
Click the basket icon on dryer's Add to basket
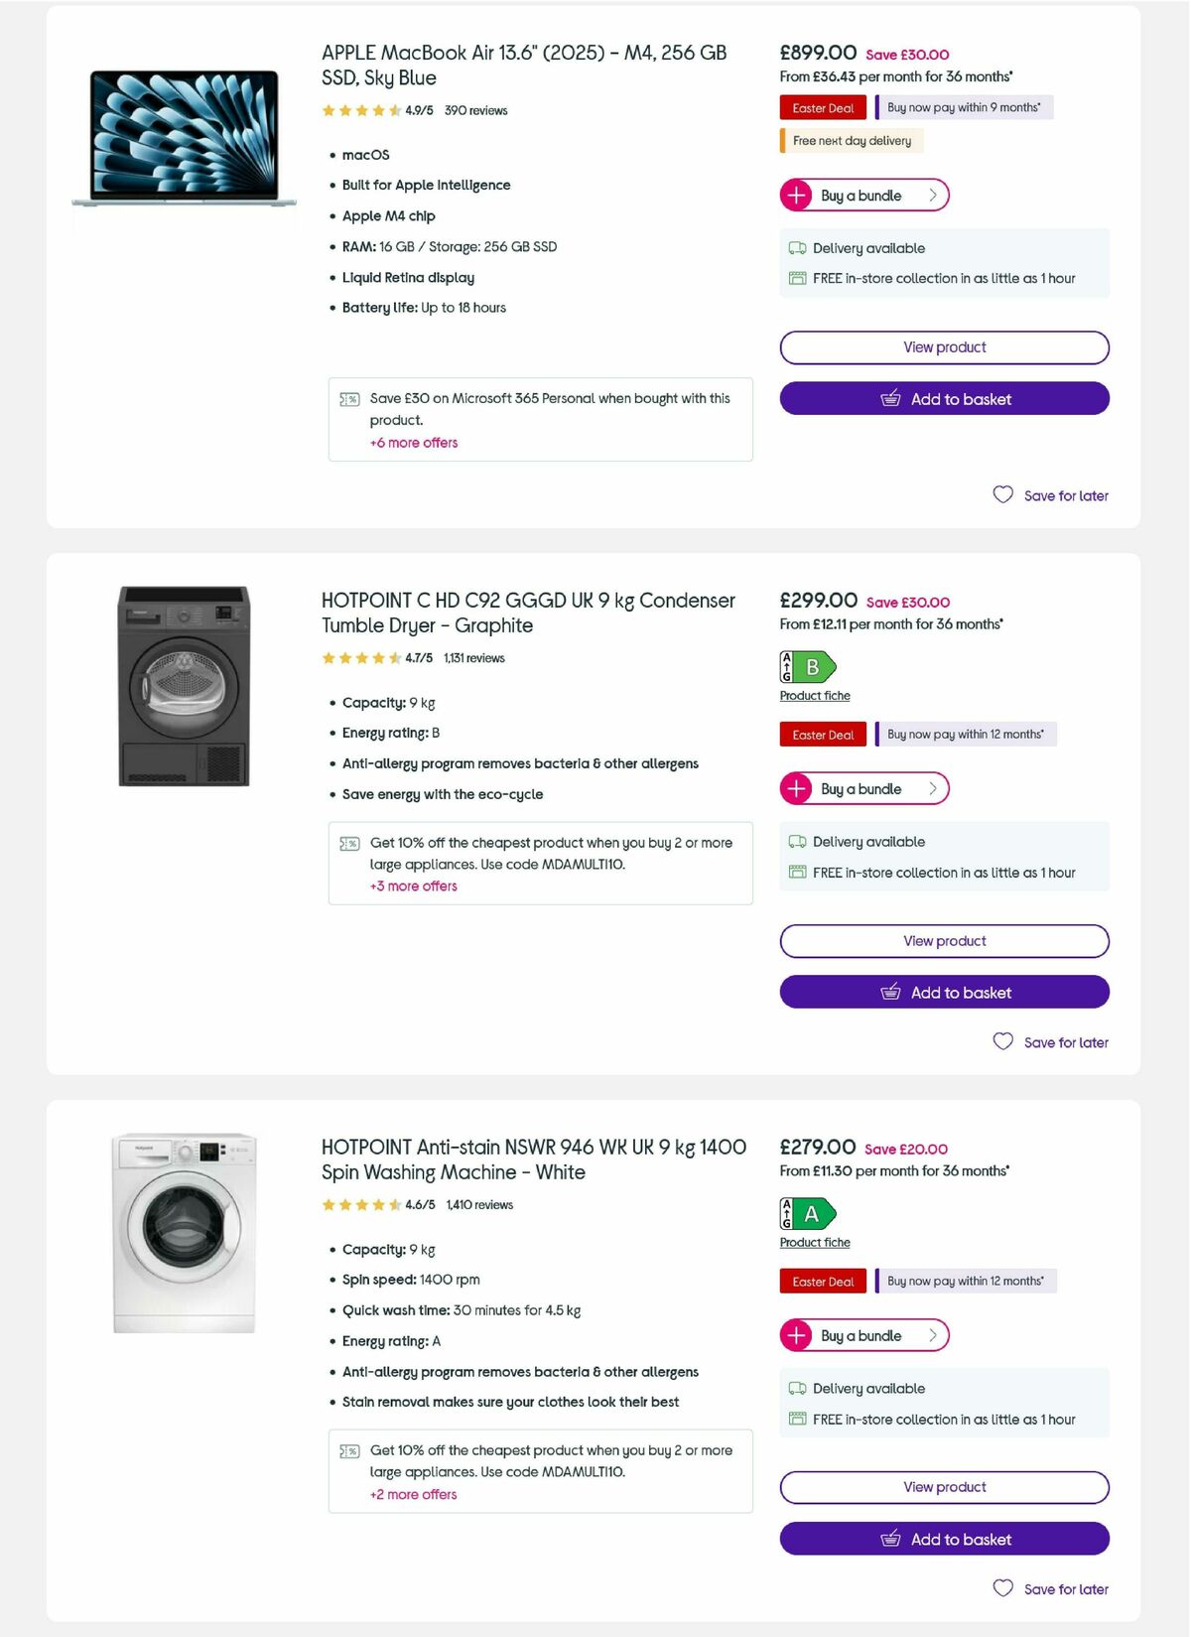pos(889,992)
